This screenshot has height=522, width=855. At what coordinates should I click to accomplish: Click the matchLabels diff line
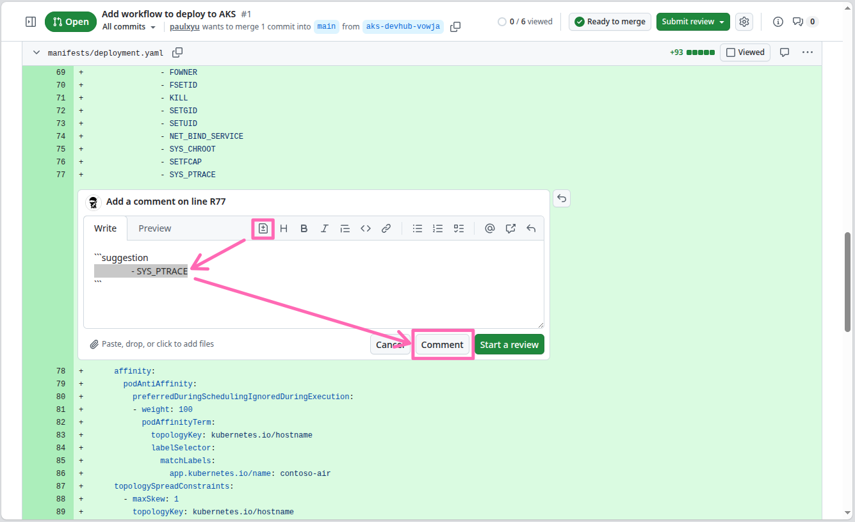[448, 461]
